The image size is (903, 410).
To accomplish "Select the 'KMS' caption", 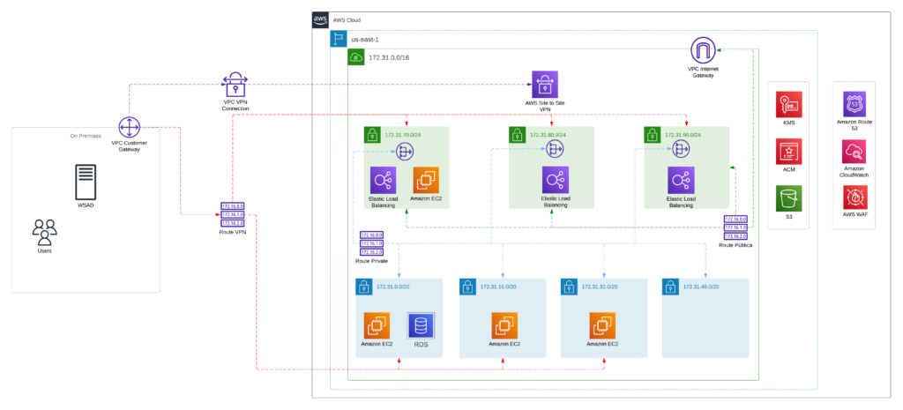I will (x=788, y=123).
